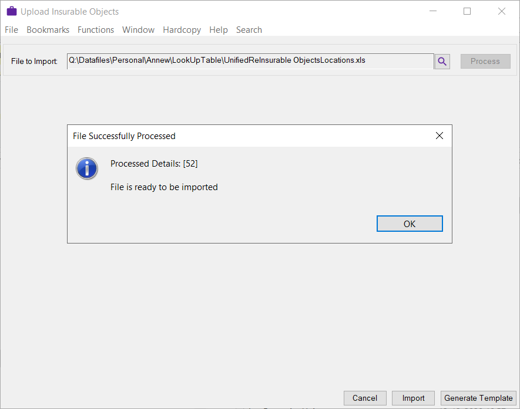Screen dimensions: 520x409
Task: Confirm the dialog with OK
Action: click(410, 224)
